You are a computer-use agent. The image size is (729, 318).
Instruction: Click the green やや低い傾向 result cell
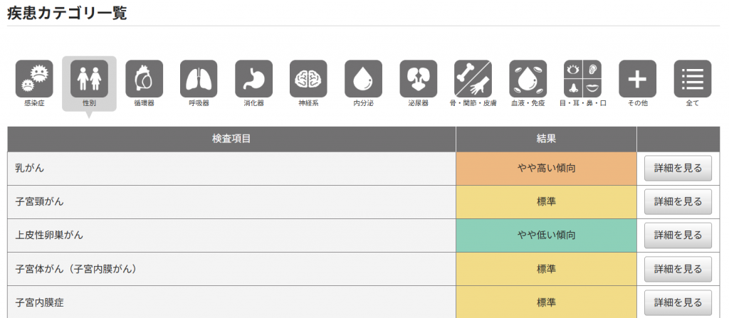click(546, 235)
